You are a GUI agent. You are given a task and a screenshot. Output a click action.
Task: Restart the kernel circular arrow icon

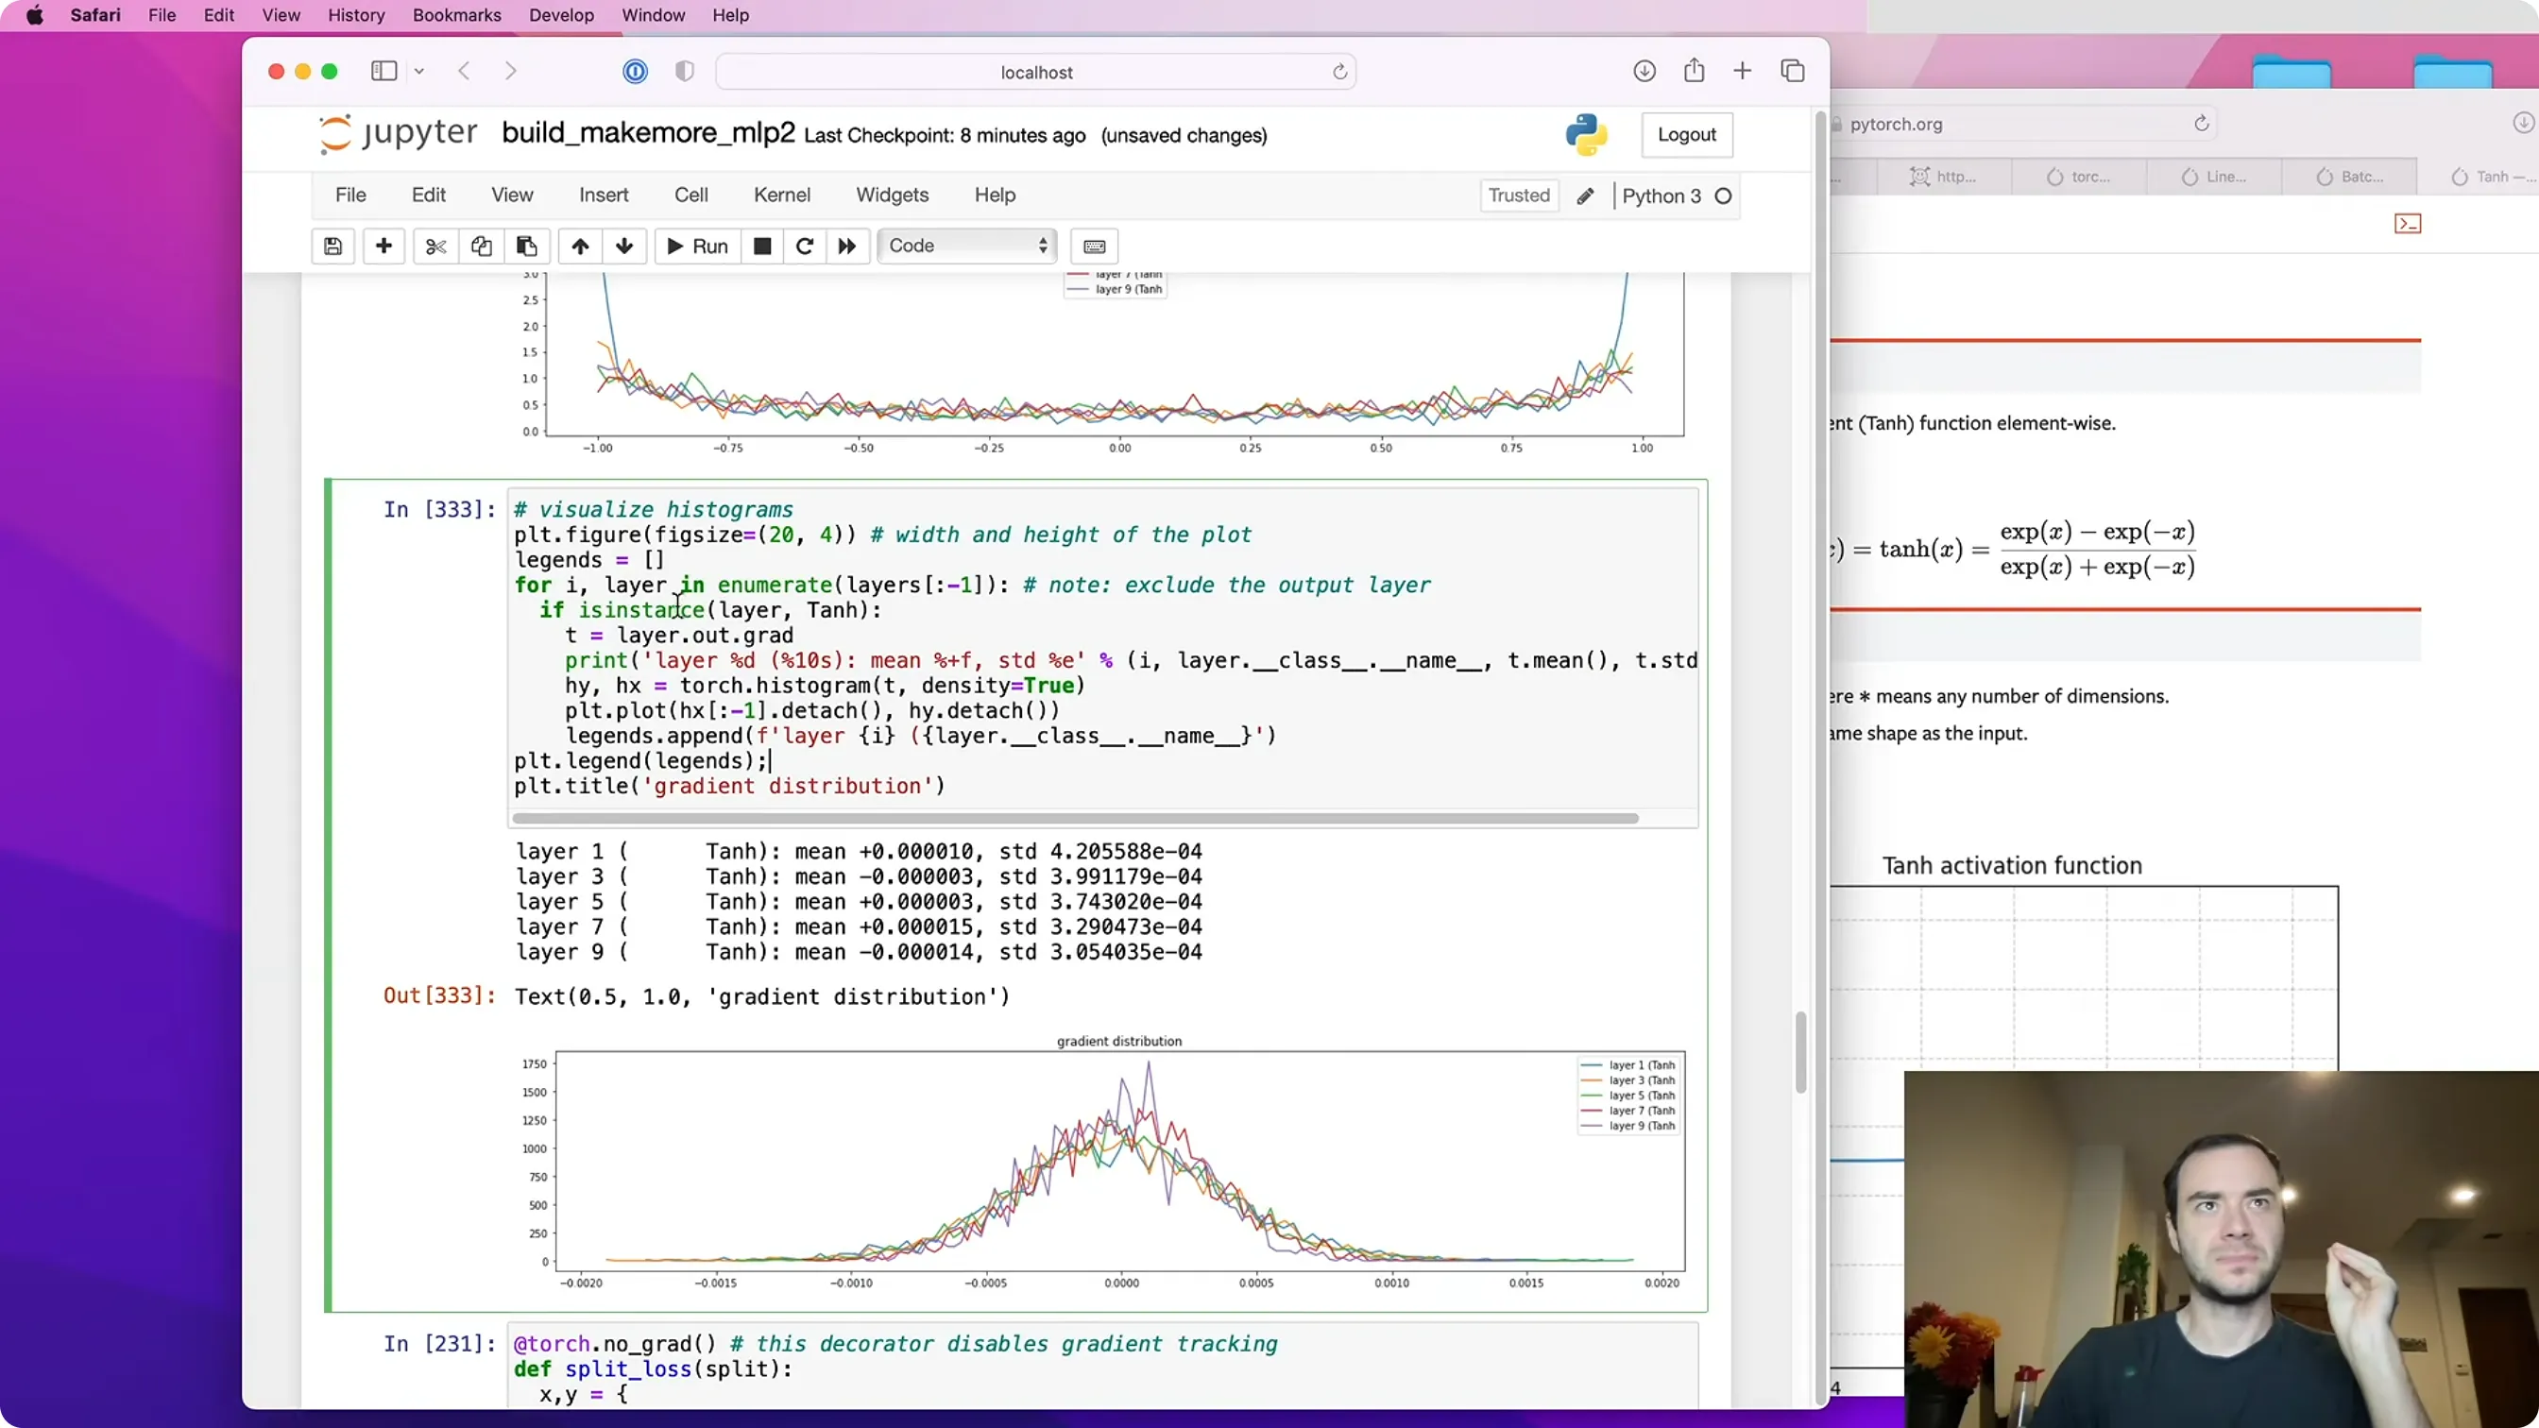(804, 246)
